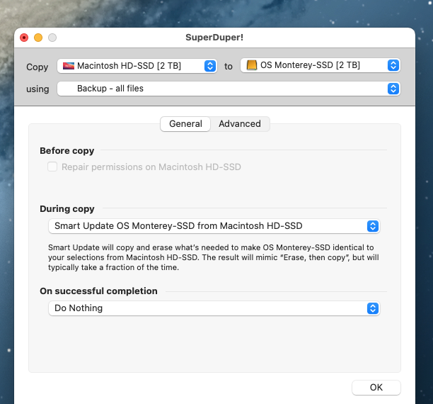Click the 'During copy' section heading

[67, 208]
